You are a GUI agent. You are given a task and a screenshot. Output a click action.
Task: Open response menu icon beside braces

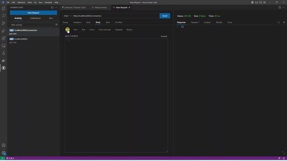tap(284, 22)
